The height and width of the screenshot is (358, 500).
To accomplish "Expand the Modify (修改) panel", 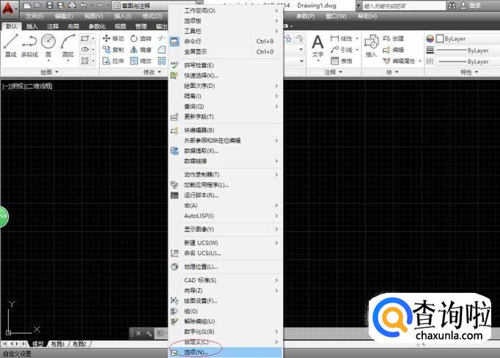I will [x=152, y=72].
